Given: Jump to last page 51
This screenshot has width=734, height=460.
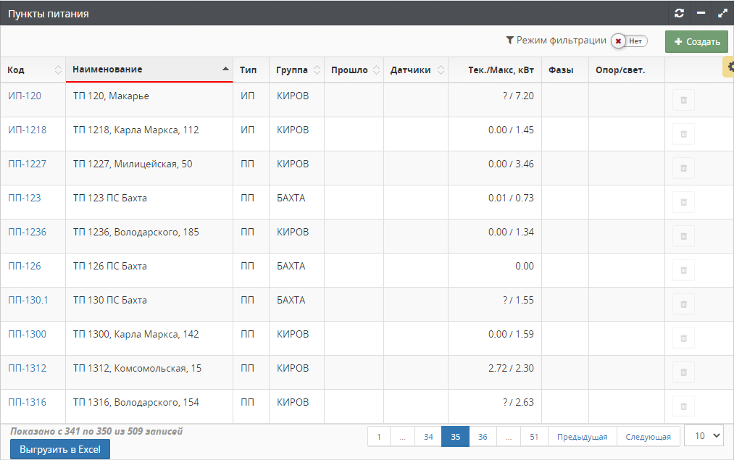Looking at the screenshot, I should [x=534, y=437].
